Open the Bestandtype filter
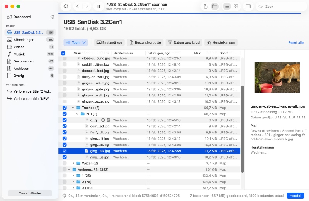The width and height of the screenshot is (309, 201). pyautogui.click(x=109, y=42)
